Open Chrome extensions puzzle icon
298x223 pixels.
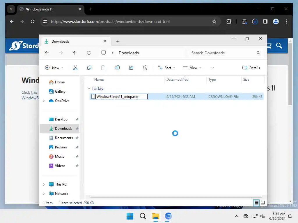229,21
